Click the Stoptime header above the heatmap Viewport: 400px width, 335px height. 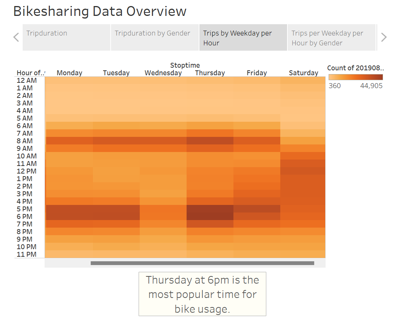(x=185, y=65)
